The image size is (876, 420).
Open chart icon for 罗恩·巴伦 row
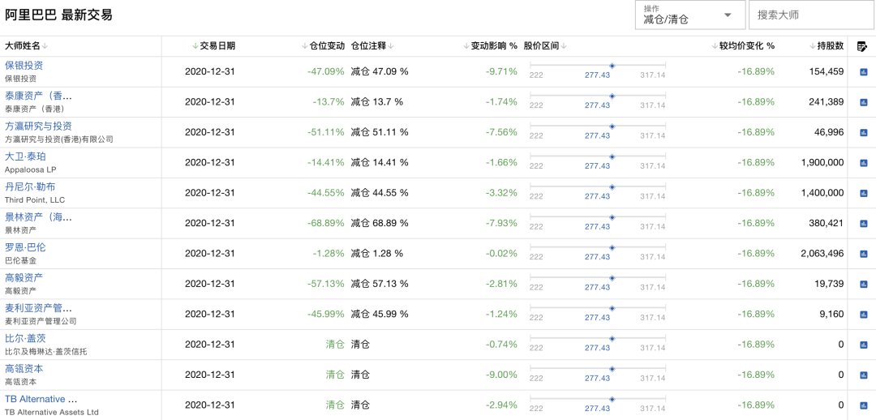[x=863, y=254]
